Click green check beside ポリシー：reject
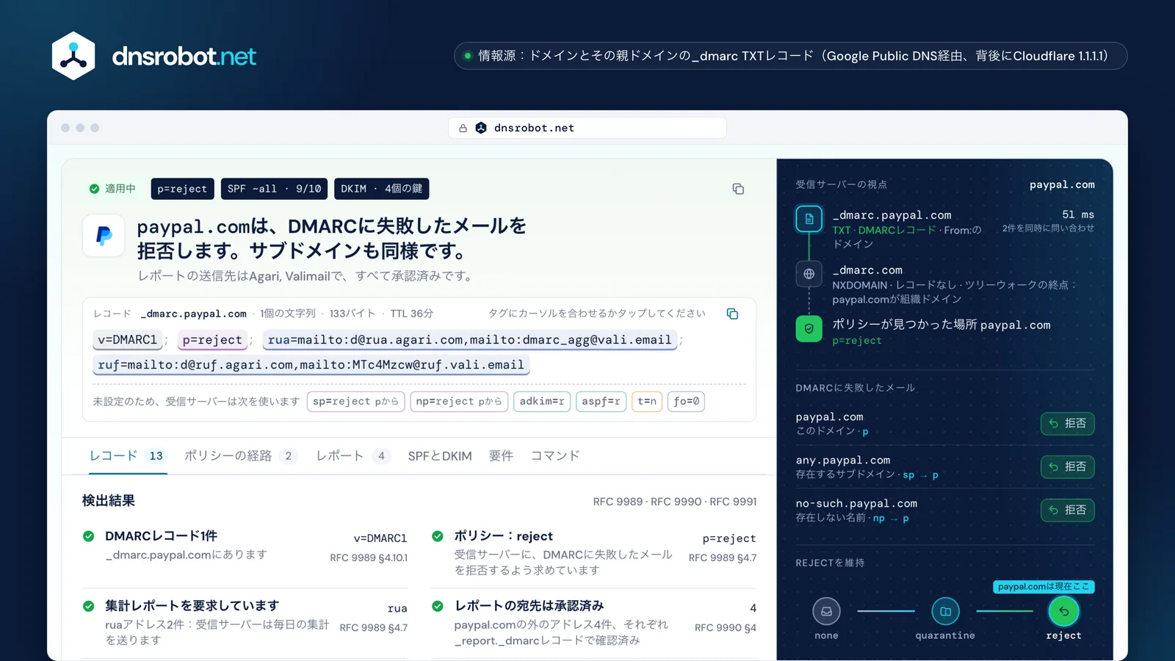Screen dimensions: 1175x661 pos(438,536)
